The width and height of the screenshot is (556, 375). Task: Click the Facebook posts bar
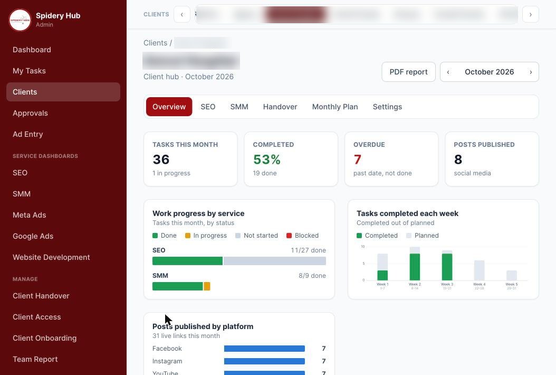point(264,349)
